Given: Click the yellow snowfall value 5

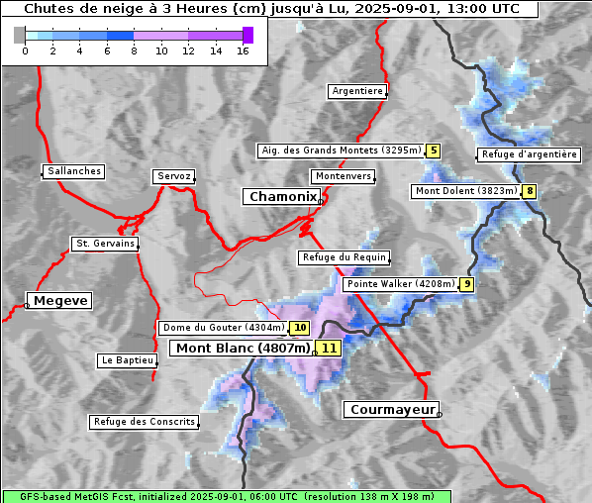Looking at the screenshot, I should click(x=434, y=151).
